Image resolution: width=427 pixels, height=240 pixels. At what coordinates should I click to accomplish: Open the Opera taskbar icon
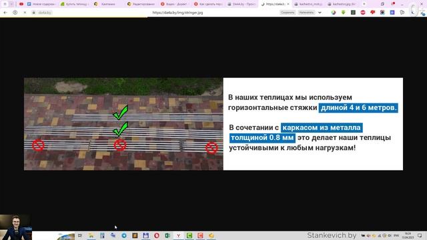(x=157, y=235)
